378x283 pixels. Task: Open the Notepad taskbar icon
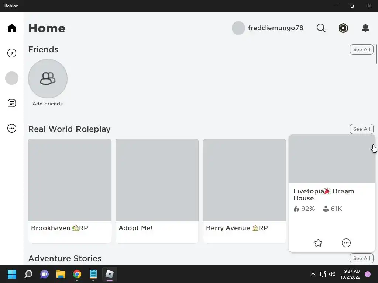click(x=93, y=274)
